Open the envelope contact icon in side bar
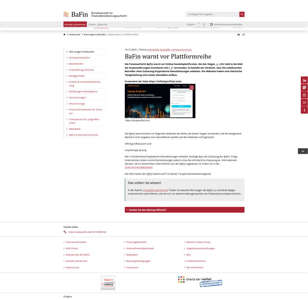The image size is (308, 300). [x=304, y=103]
